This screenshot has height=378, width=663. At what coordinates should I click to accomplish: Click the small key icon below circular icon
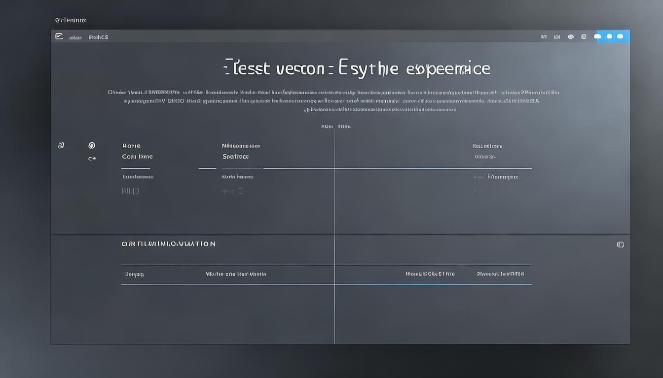tap(91, 158)
